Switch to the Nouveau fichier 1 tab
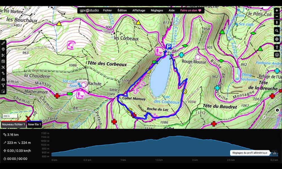 click(14, 124)
